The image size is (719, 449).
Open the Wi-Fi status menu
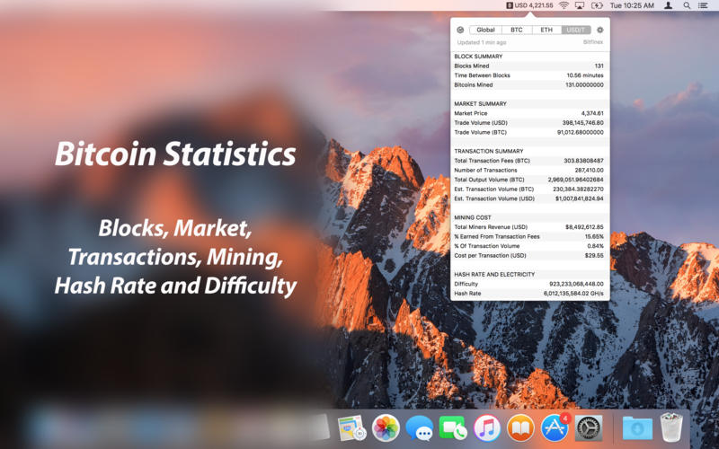coord(564,5)
